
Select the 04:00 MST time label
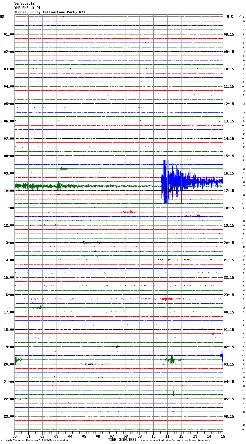(x=9, y=87)
